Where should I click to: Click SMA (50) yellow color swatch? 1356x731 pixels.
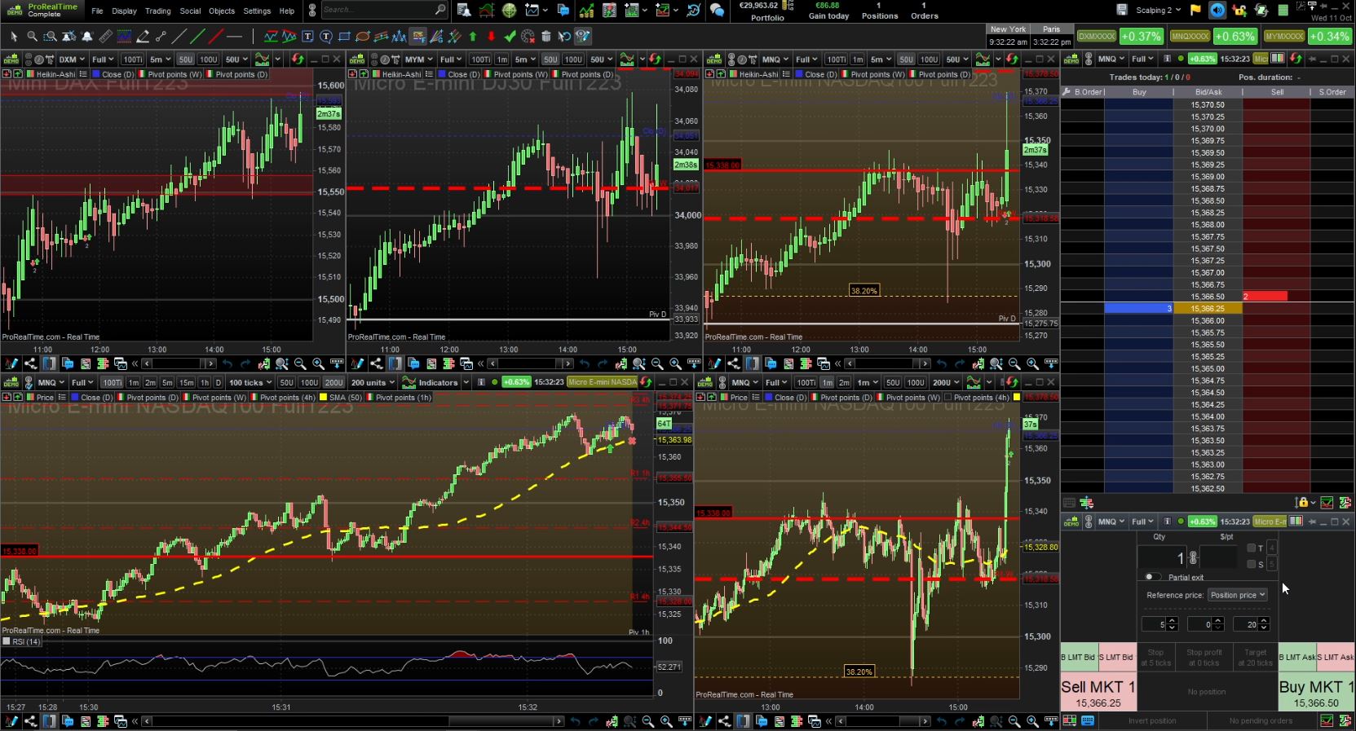coord(323,398)
